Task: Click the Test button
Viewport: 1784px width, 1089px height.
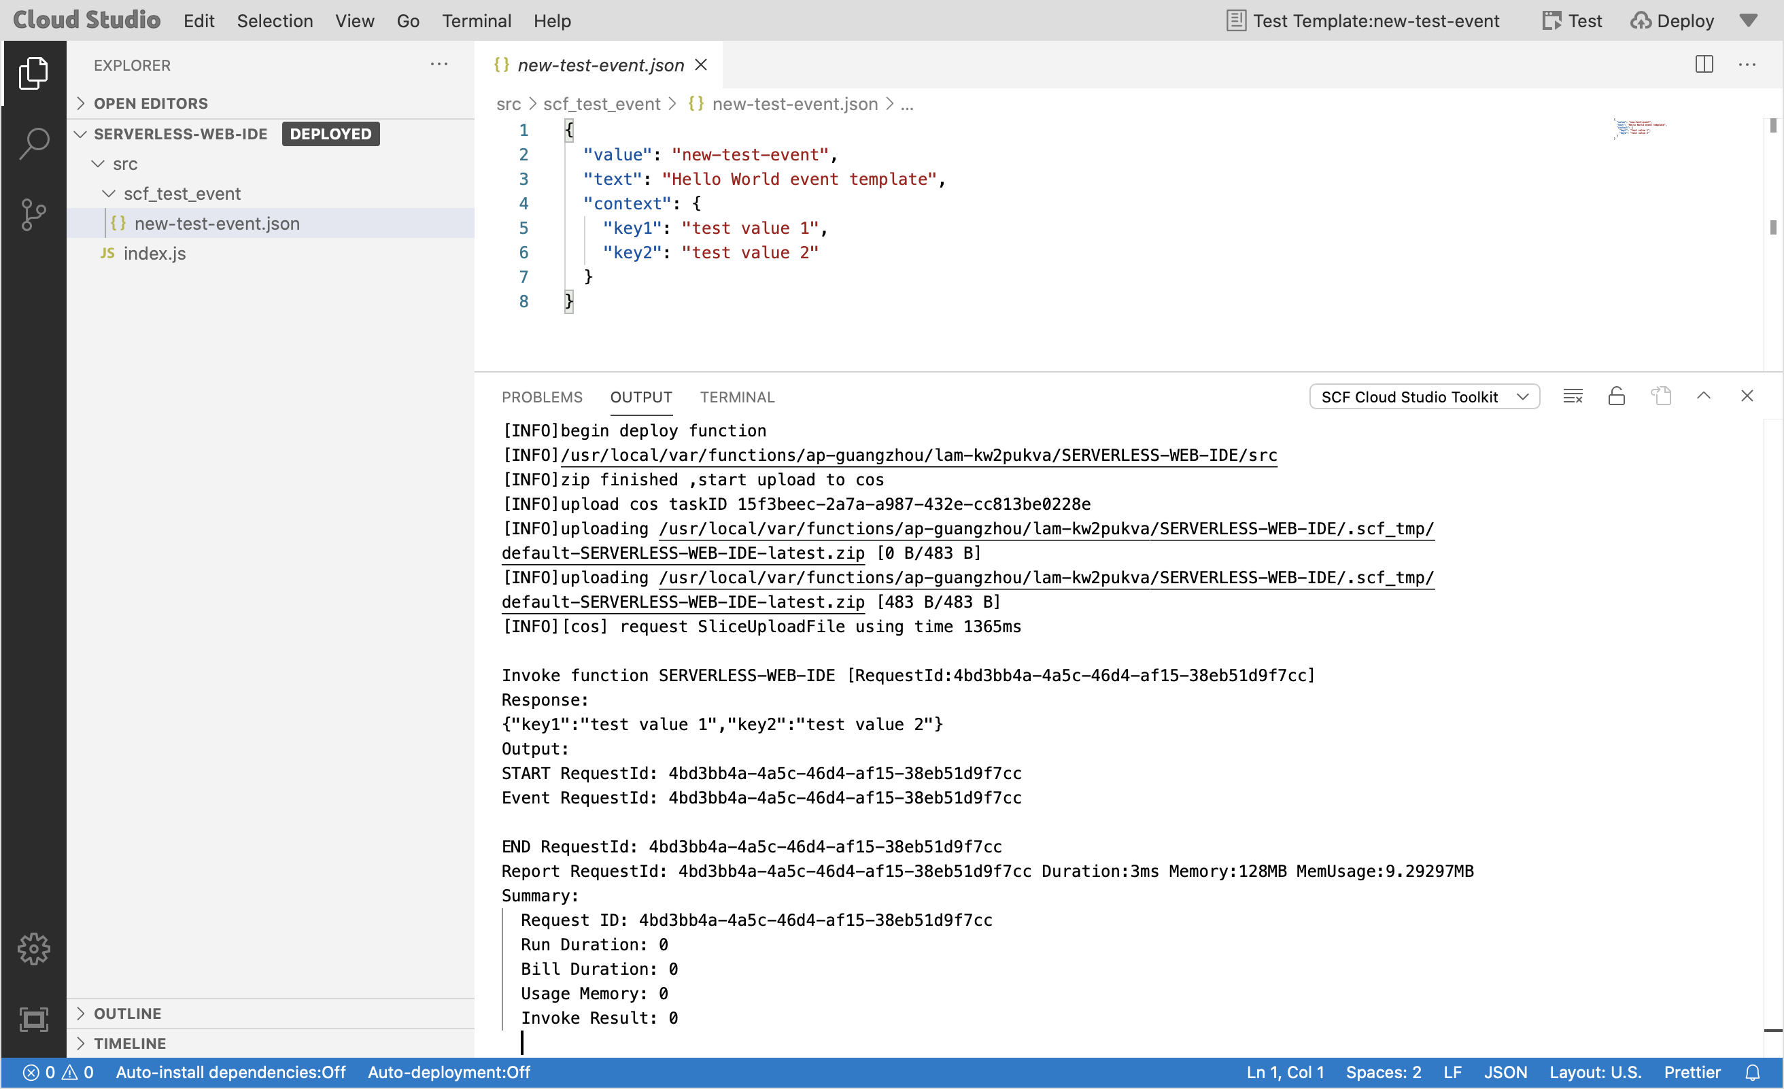Action: [1573, 21]
